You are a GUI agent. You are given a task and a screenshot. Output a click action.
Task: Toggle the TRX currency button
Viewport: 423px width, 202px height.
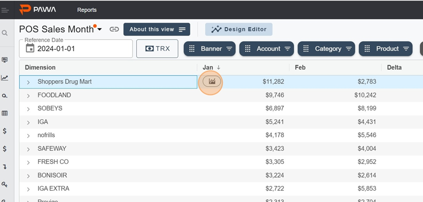click(157, 48)
